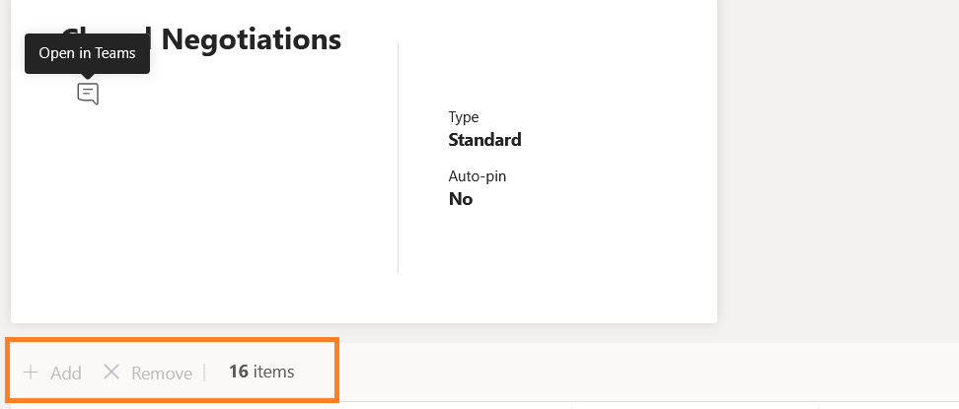Click empty toolbar space right of items count
Image resolution: width=959 pixels, height=409 pixels.
point(641,373)
